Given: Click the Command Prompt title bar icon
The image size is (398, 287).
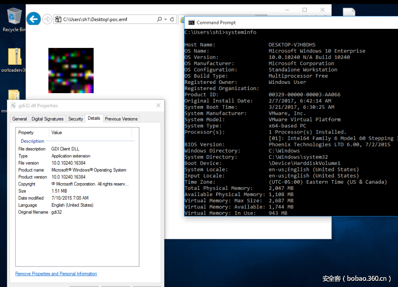Looking at the screenshot, I should (x=191, y=23).
